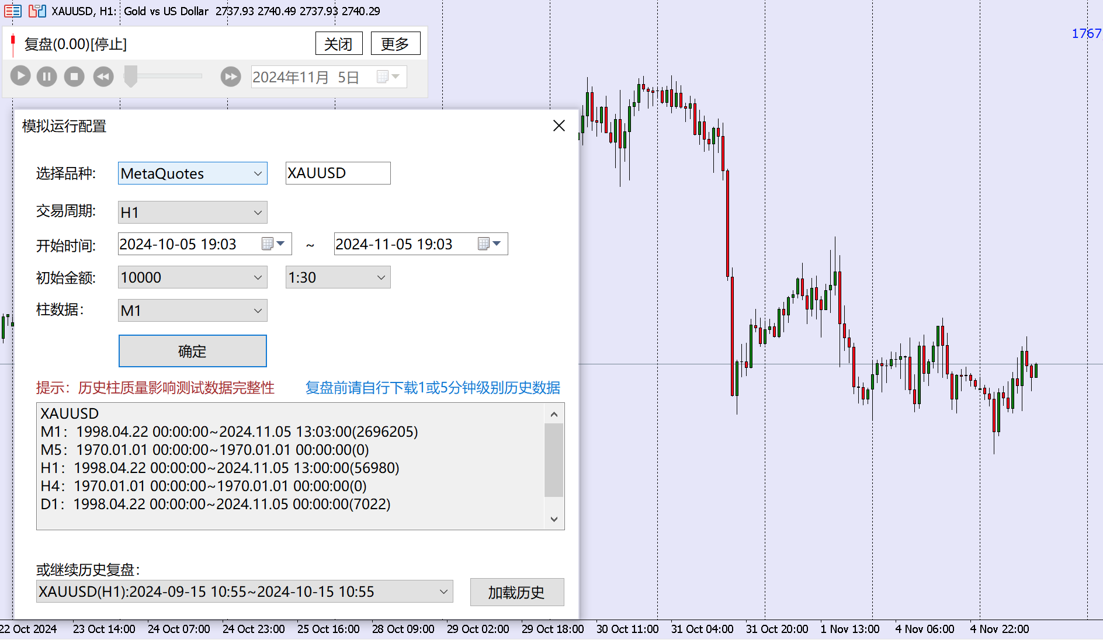Open the replay date calendar dropdown
Image resolution: width=1103 pixels, height=640 pixels.
tap(388, 77)
